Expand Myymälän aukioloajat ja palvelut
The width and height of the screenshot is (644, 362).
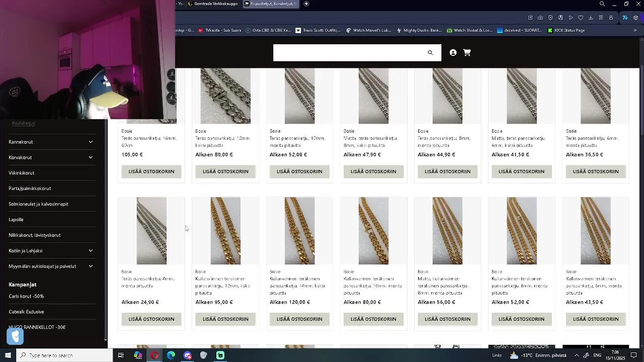click(91, 266)
